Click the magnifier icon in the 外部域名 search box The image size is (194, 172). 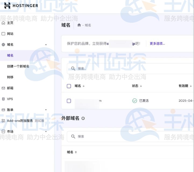point(73,136)
